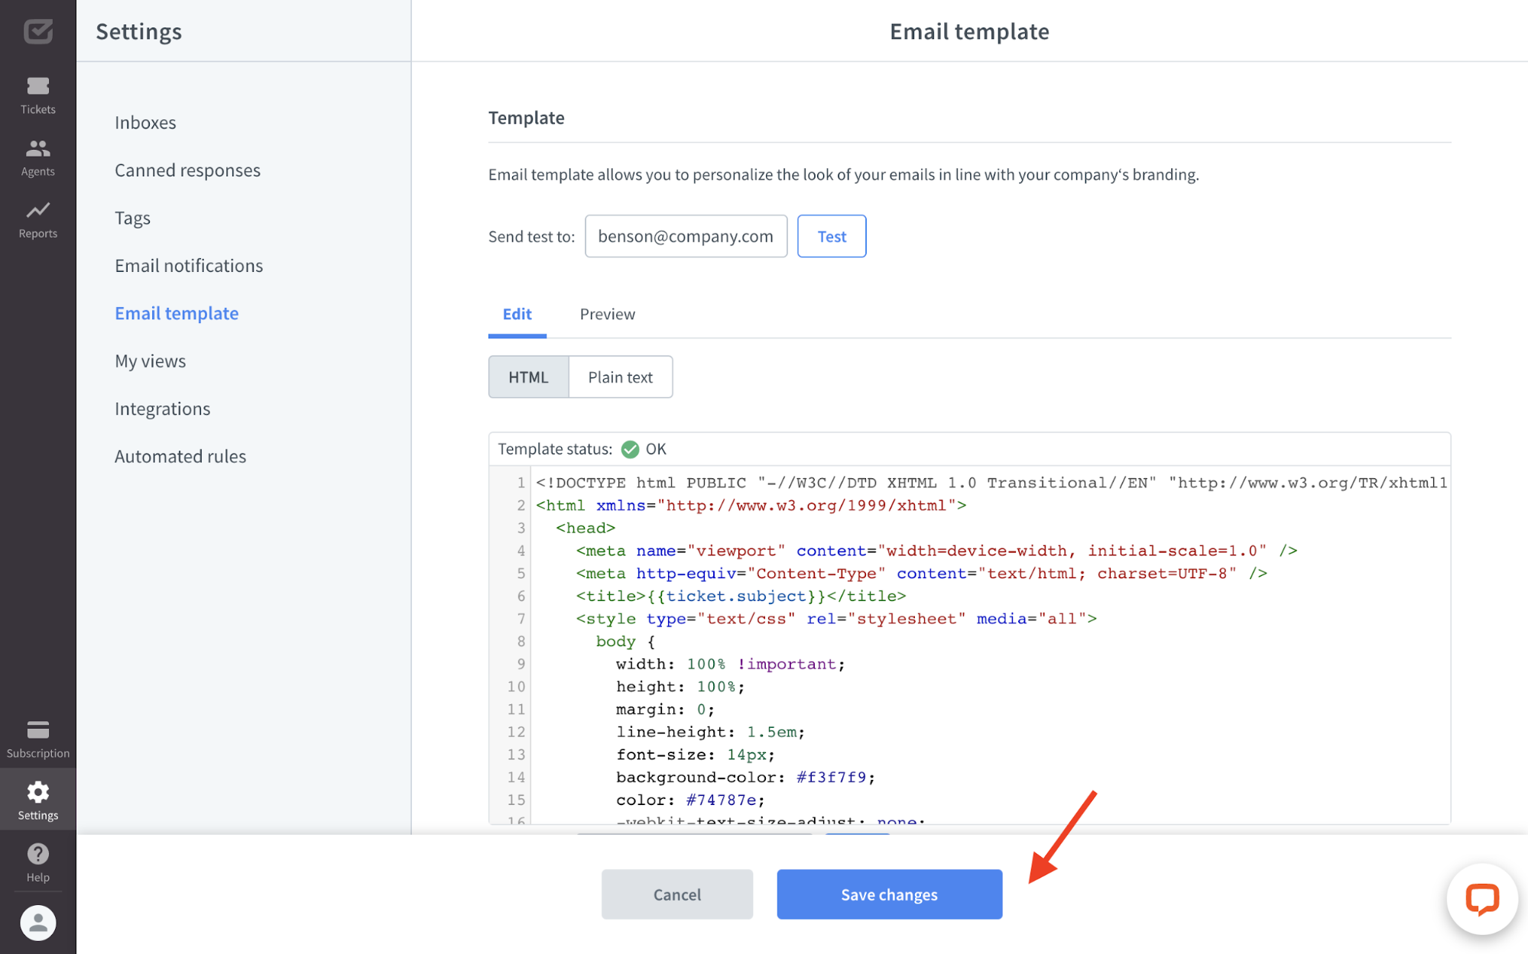The height and width of the screenshot is (954, 1528).
Task: Click Save changes button
Action: pyautogui.click(x=891, y=894)
